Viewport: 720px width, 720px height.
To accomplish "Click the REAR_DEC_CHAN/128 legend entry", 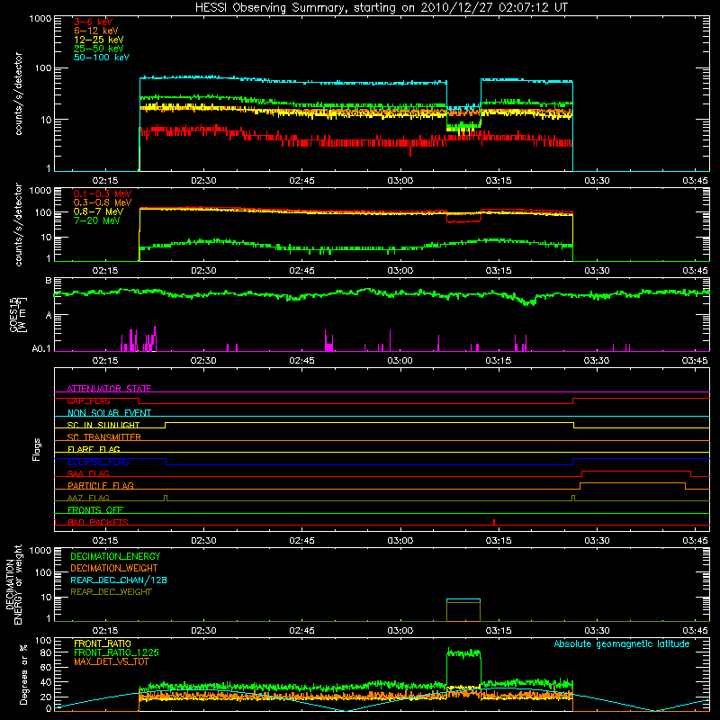I will [x=119, y=580].
